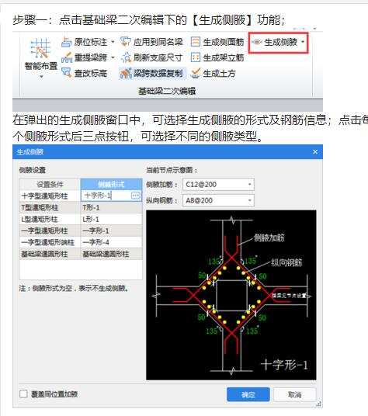Click the 重提梁跨 icon
The width and height of the screenshot is (368, 416).
click(66, 57)
